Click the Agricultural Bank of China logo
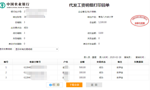Image resolution: width=150 pixels, height=90 pixels. point(14,5)
